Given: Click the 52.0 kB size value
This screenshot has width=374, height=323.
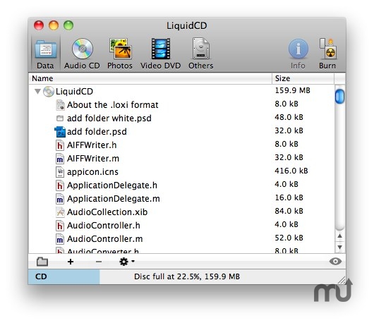Looking at the screenshot, I should [x=289, y=238].
